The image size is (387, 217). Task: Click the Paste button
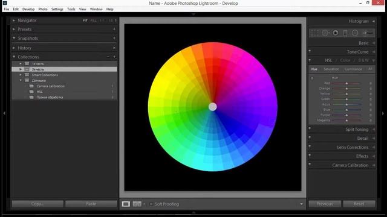(91, 204)
